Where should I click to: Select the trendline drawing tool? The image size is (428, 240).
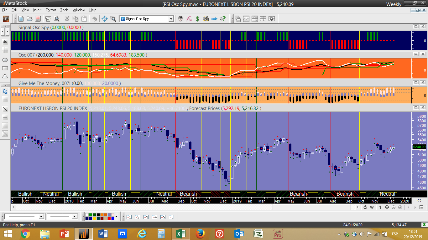(5, 109)
